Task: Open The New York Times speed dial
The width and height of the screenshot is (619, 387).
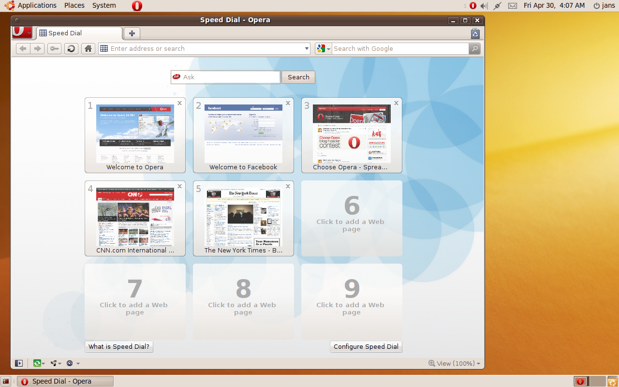Action: (x=243, y=218)
